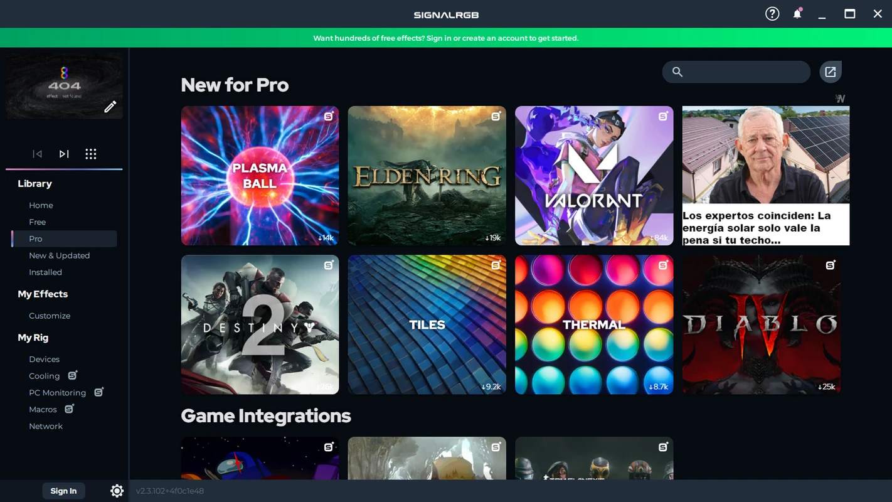Click the Pro badge on Plasma Ball card

[329, 116]
